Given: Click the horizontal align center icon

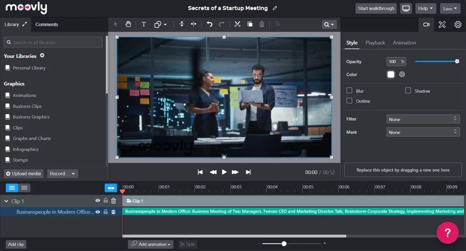Looking at the screenshot, I should (x=193, y=25).
